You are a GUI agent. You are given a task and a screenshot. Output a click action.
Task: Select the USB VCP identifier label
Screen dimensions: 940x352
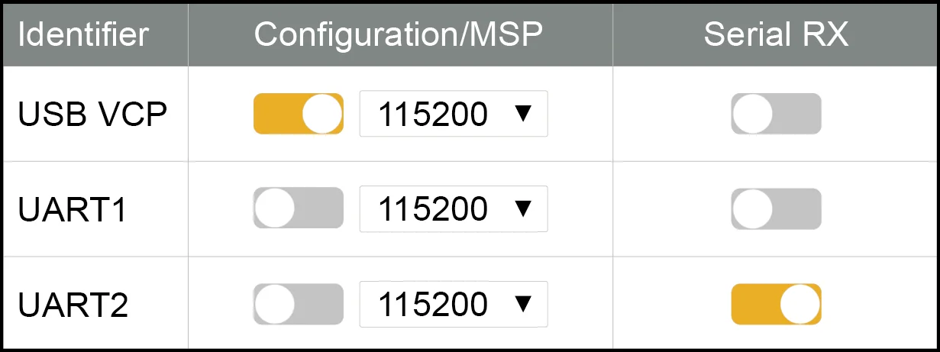[x=93, y=114]
